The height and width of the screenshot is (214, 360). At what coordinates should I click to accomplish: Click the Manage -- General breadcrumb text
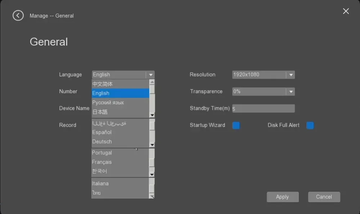point(51,16)
